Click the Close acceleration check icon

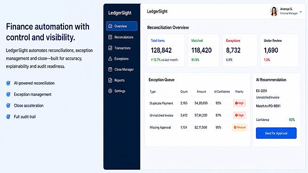point(8,105)
